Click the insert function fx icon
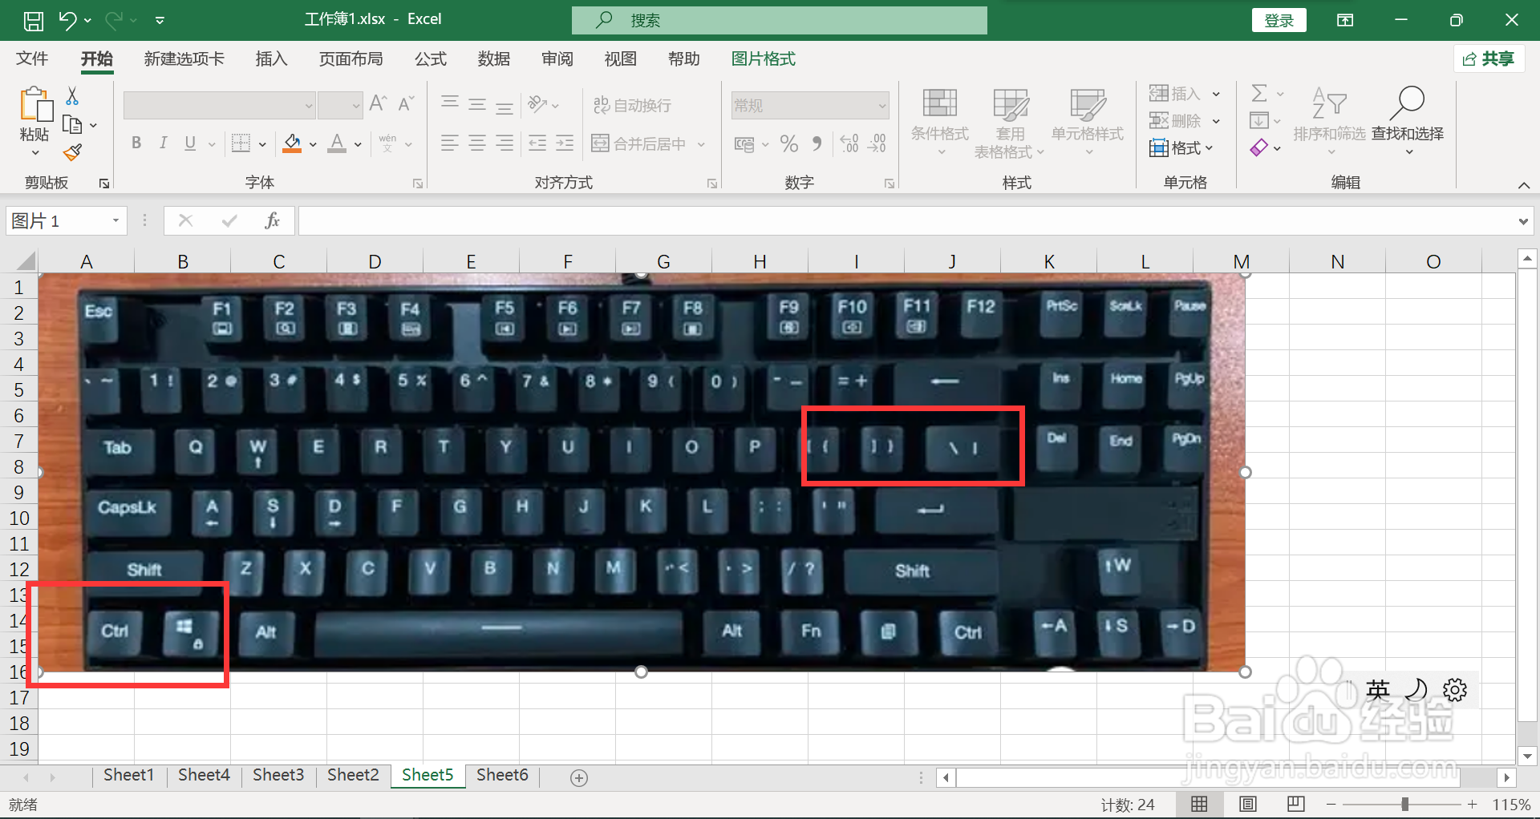This screenshot has width=1540, height=819. point(272,220)
